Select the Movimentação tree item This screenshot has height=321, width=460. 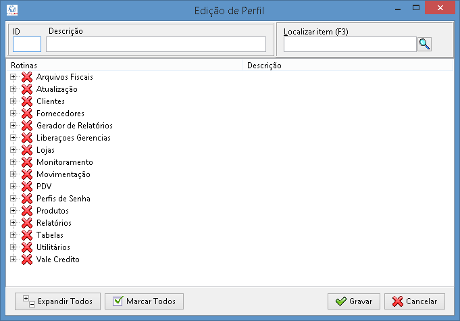[63, 174]
